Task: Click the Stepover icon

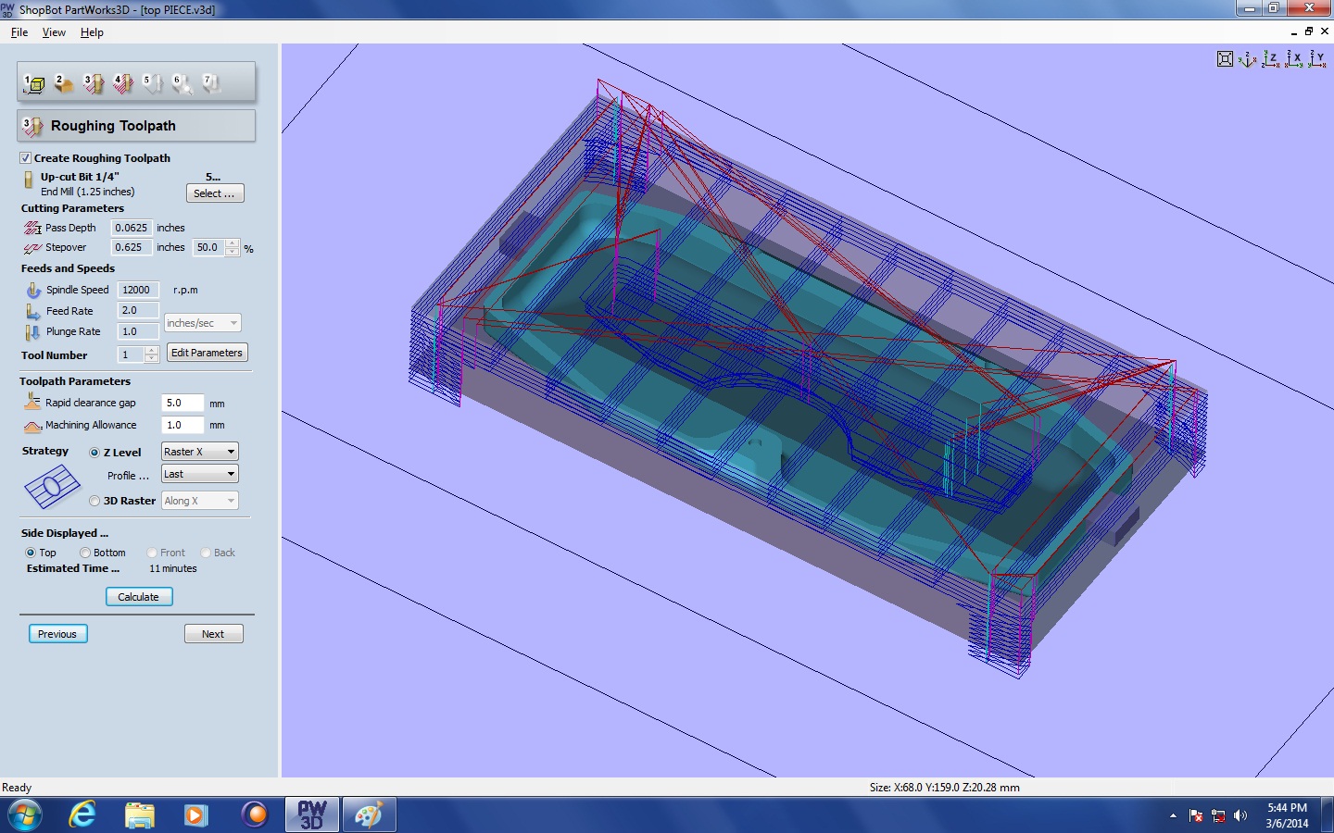Action: 32,248
